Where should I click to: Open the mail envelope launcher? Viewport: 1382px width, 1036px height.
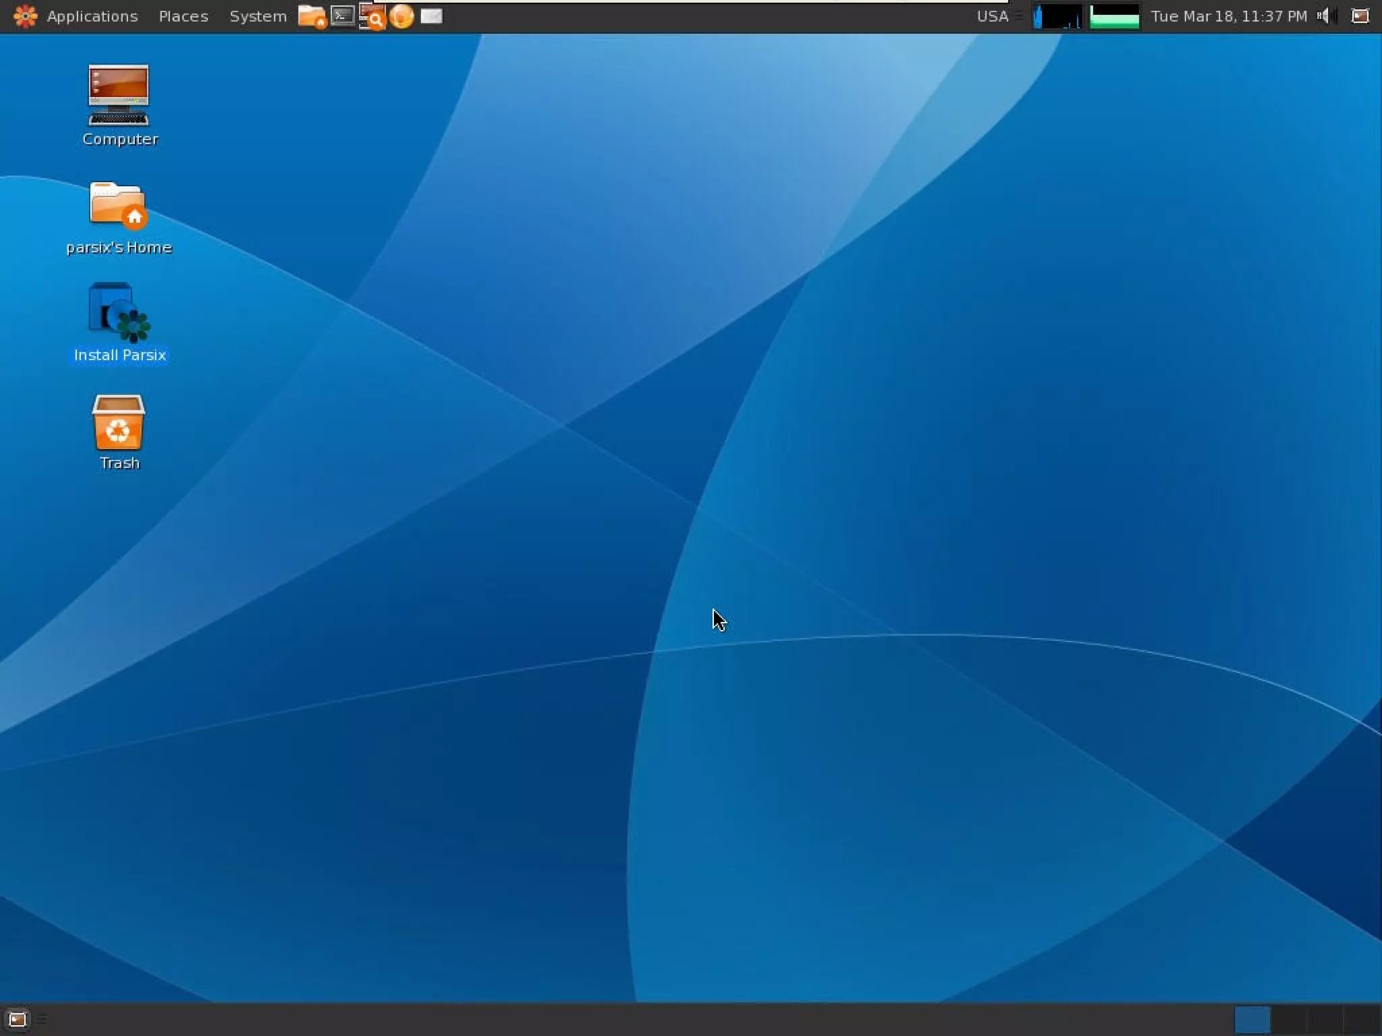click(432, 16)
